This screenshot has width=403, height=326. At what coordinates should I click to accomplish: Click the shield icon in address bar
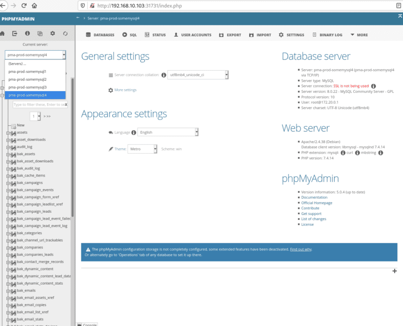82,5
